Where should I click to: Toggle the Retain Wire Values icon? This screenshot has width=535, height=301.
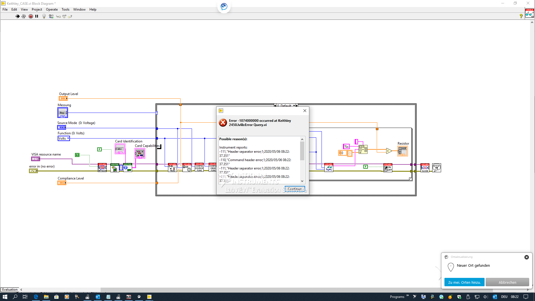[51, 16]
